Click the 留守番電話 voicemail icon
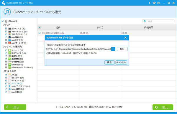Screen dimensions: 177x114 pos(10,62)
